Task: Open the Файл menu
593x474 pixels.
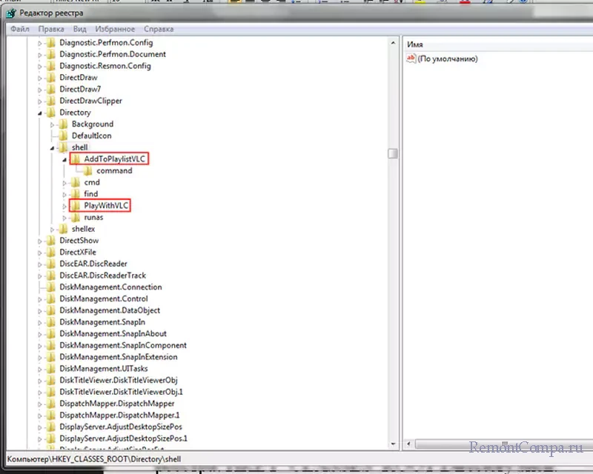Action: pos(19,29)
